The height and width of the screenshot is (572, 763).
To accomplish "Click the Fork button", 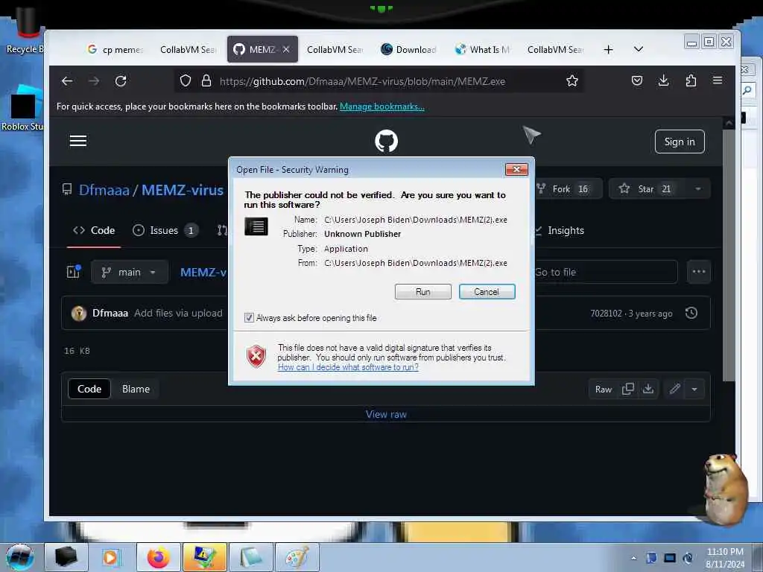I will (x=569, y=188).
